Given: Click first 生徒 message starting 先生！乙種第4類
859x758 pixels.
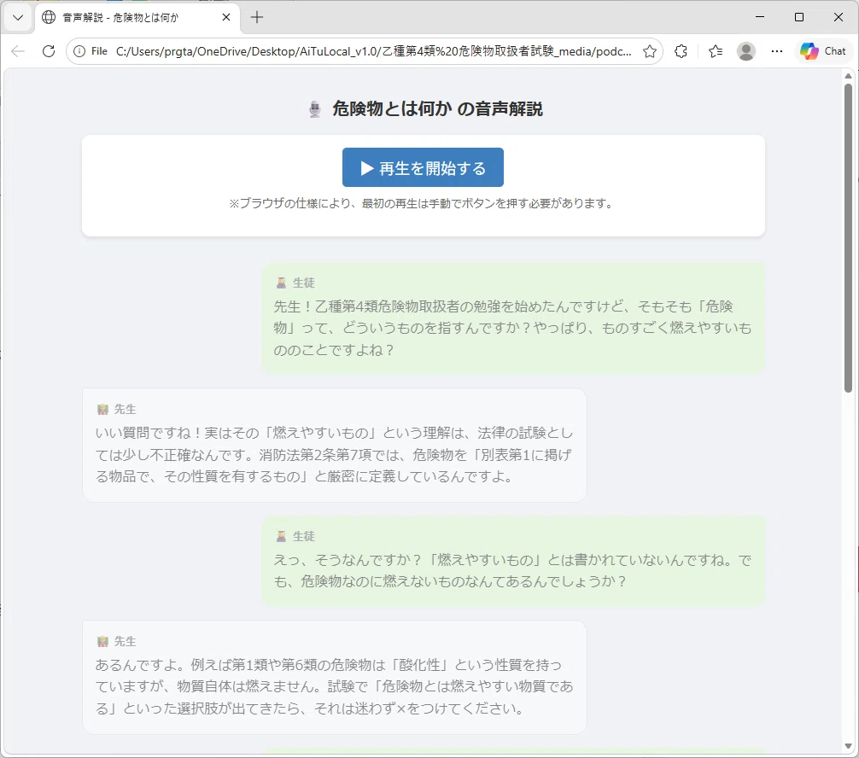Looking at the screenshot, I should coord(513,318).
